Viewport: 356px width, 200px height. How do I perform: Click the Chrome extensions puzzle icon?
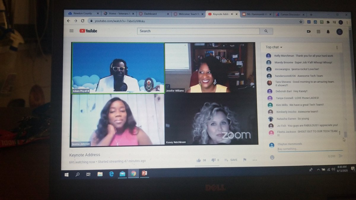[328, 21]
